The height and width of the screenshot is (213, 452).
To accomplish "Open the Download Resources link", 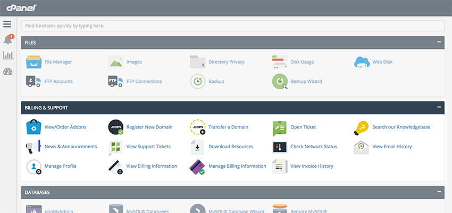I will click(231, 147).
